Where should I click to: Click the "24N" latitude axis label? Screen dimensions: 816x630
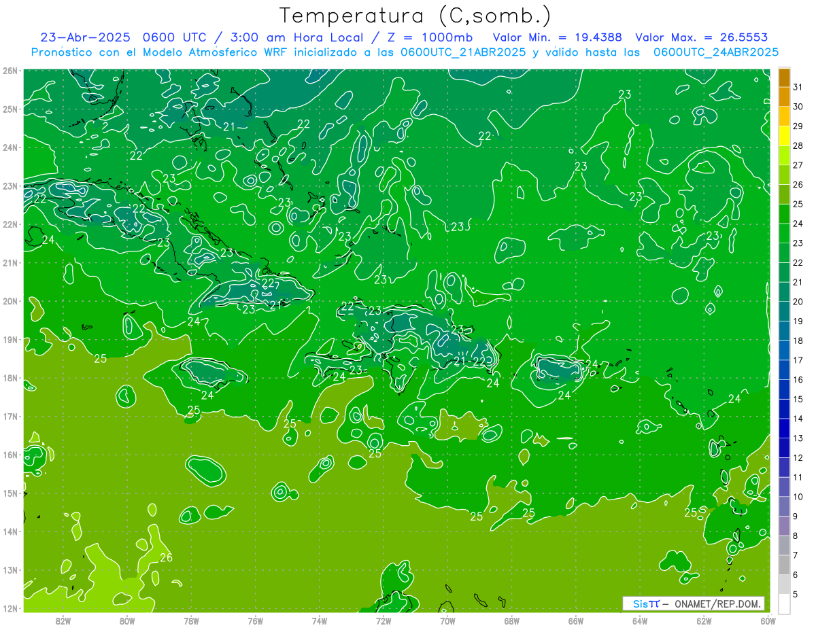(10, 147)
